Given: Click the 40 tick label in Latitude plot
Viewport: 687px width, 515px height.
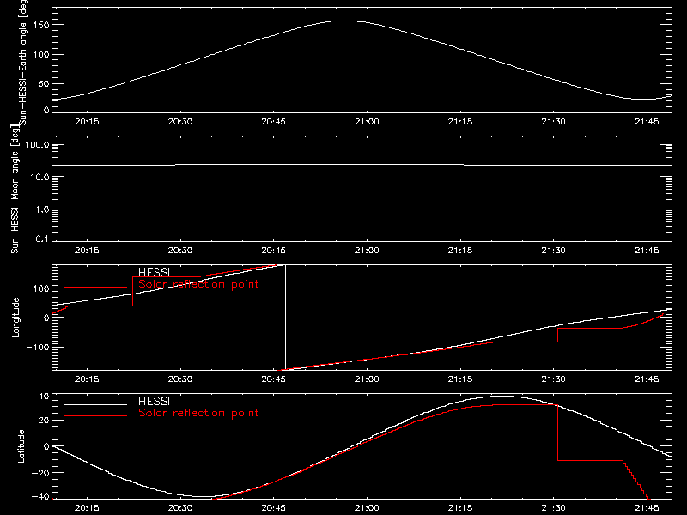Looking at the screenshot, I should (45, 397).
